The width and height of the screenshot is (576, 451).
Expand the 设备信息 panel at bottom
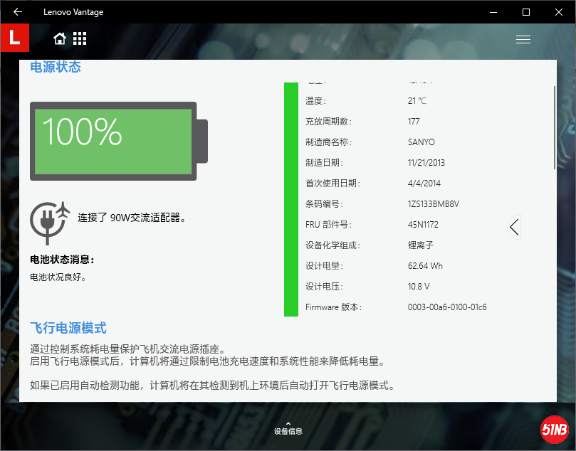288,428
